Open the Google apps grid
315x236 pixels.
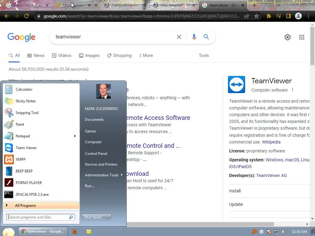click(x=302, y=37)
